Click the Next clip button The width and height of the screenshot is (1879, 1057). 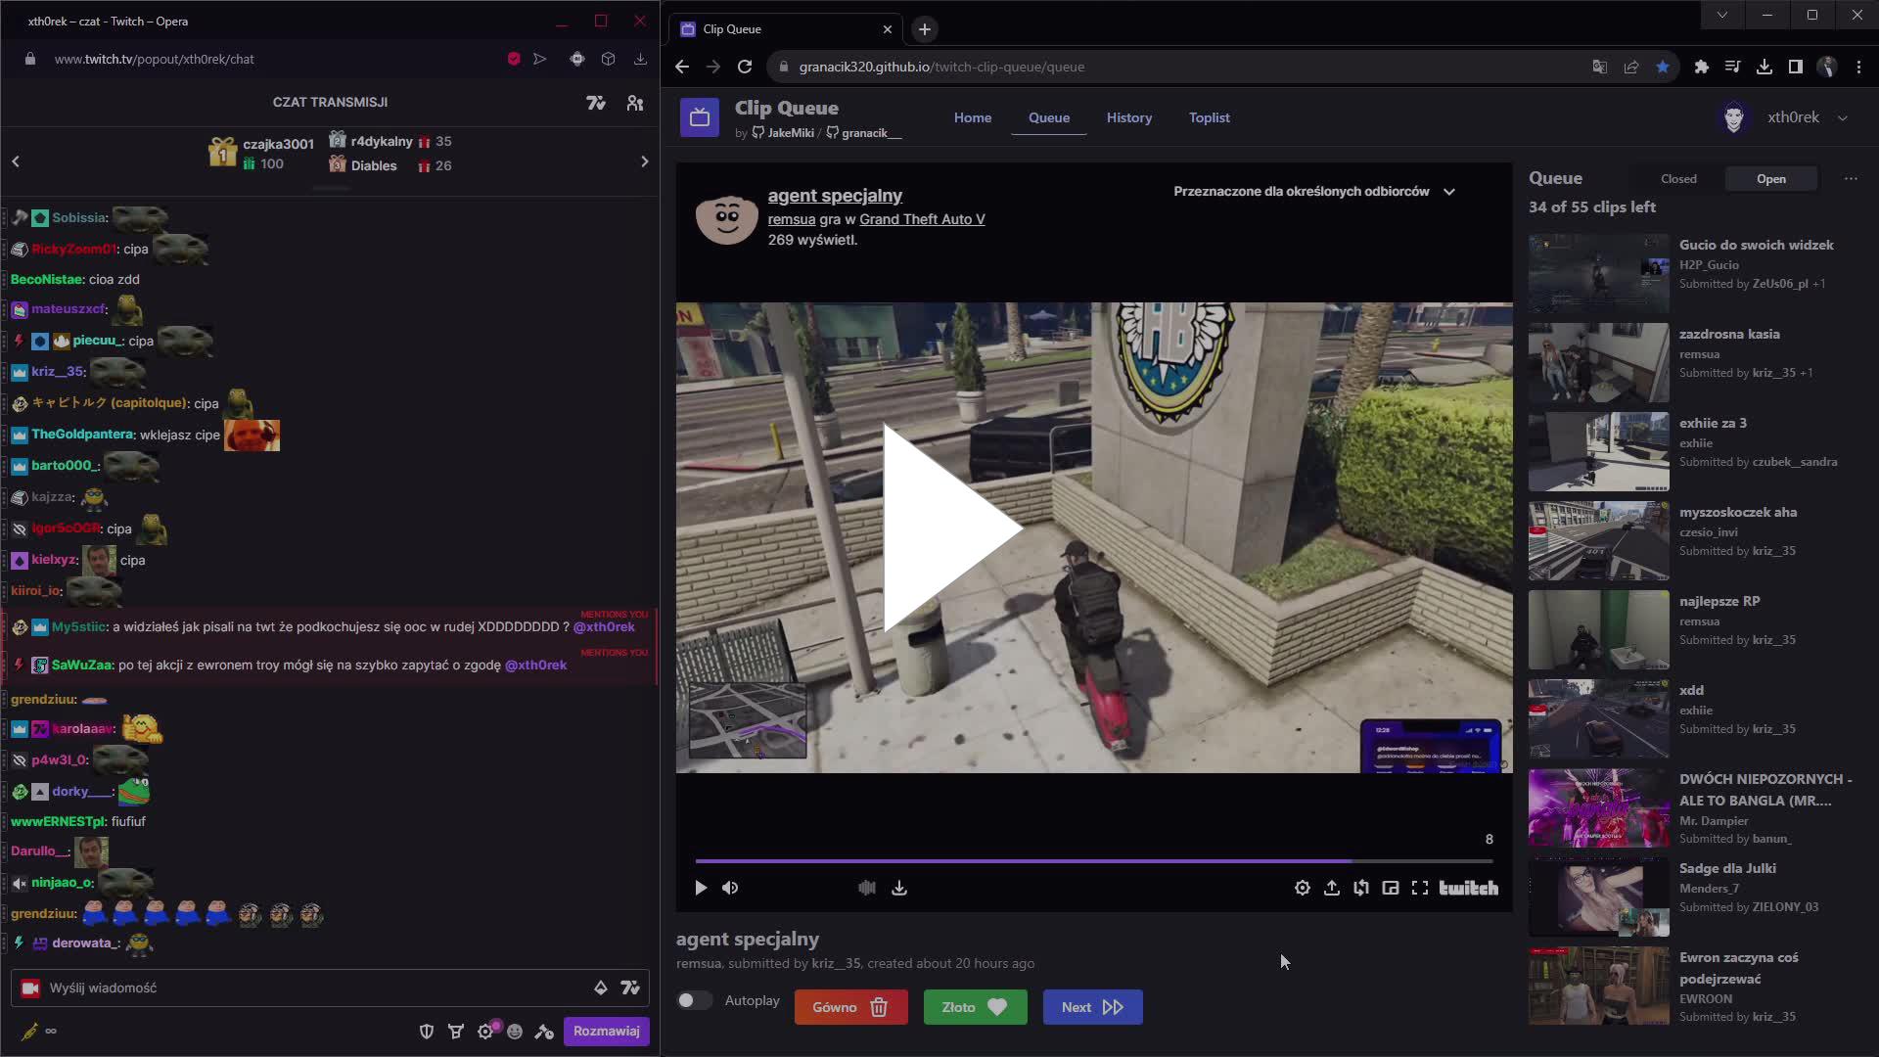point(1092,1006)
